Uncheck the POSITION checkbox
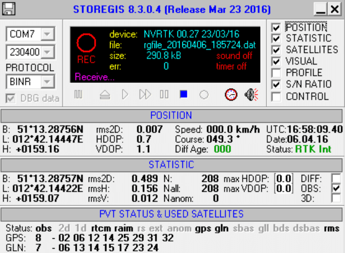Viewport: 345px width, 253px height. [x=277, y=27]
